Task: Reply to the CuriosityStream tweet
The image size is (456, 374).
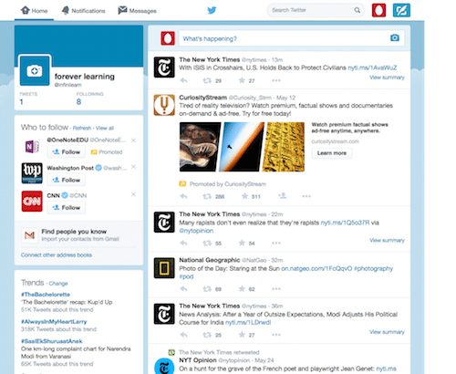Action: tap(183, 196)
